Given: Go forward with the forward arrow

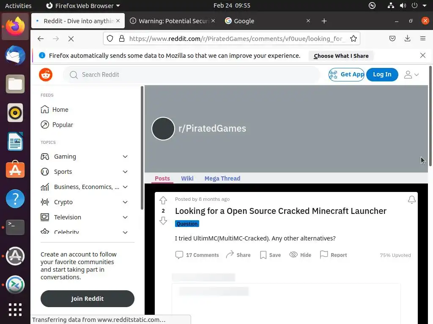Looking at the screenshot, I should point(56,39).
